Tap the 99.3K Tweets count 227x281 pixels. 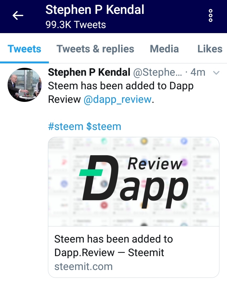point(76,25)
